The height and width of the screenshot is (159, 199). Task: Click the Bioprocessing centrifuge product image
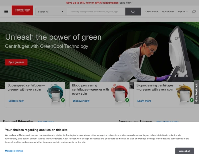point(185,93)
